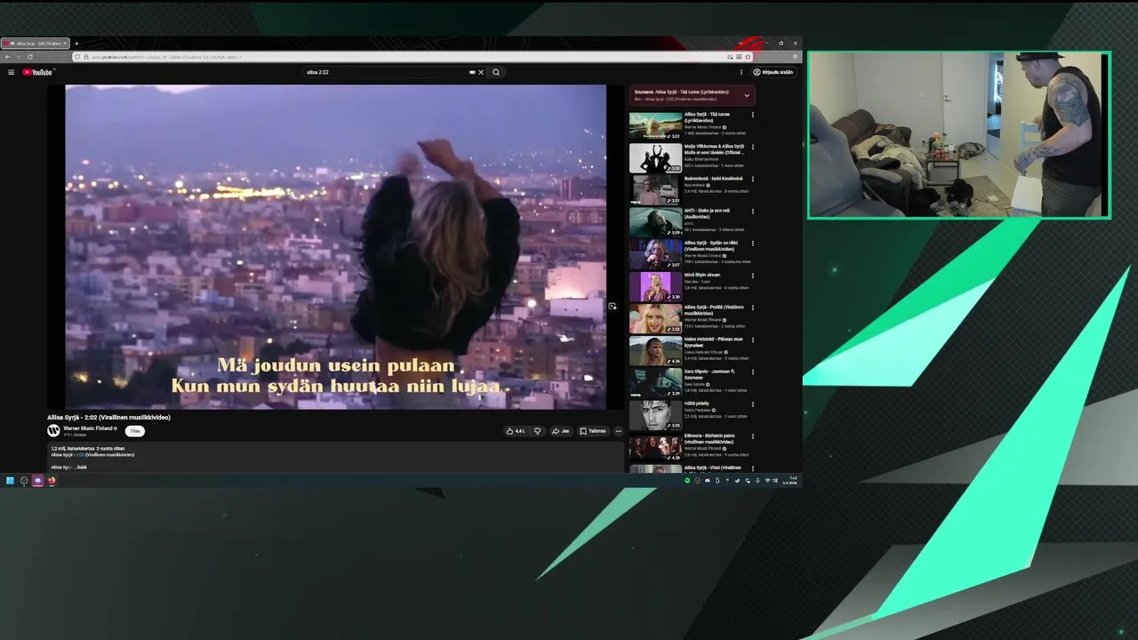Open options for 'Sydän on rikki' video
This screenshot has width=1138, height=640.
pos(753,243)
